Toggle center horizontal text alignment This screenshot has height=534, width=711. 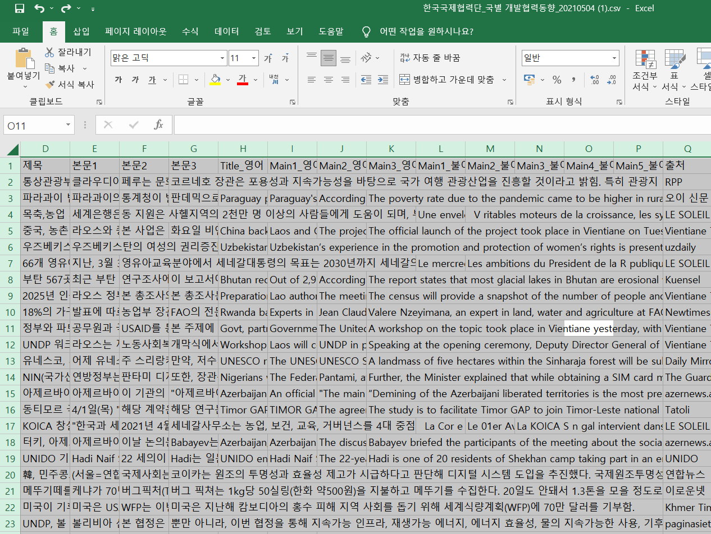click(329, 80)
